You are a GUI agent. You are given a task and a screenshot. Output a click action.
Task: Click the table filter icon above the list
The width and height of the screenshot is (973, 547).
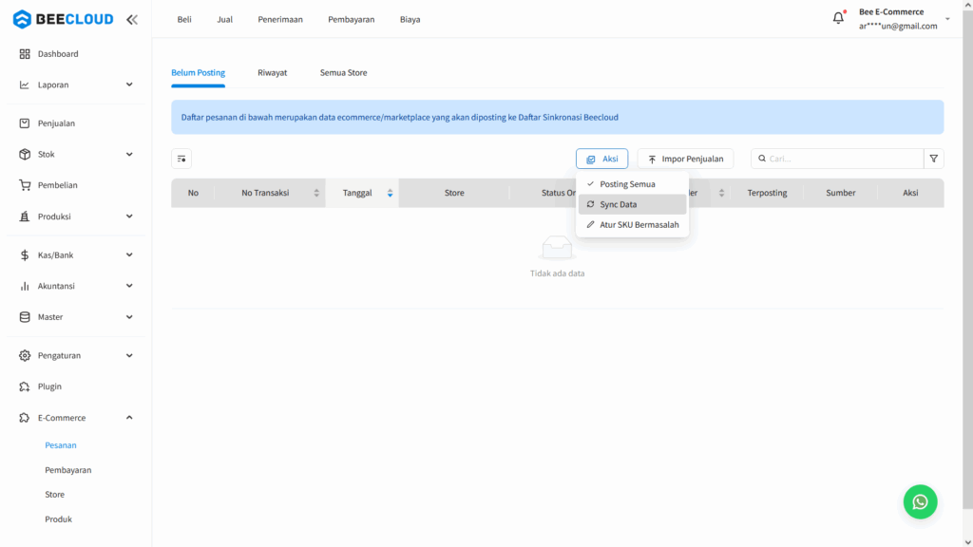point(181,159)
